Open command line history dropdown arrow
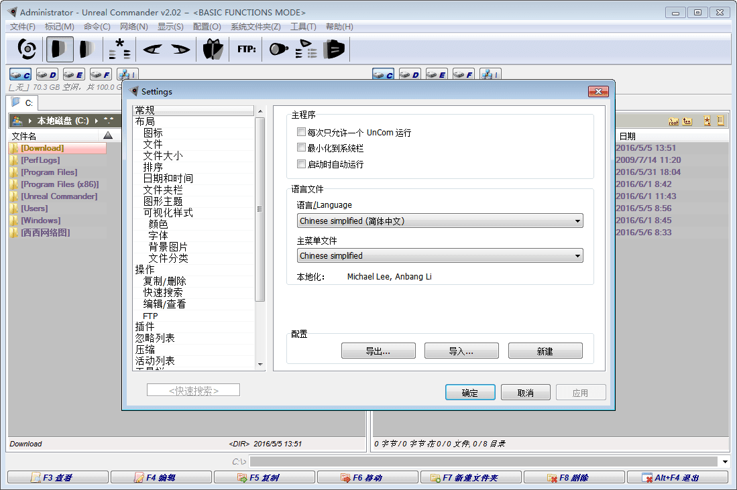Screen dimensions: 737x490 (x=725, y=462)
